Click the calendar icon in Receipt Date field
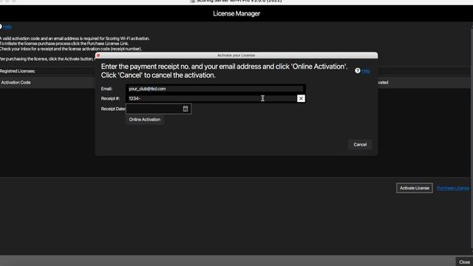The height and width of the screenshot is (266, 473). click(186, 109)
